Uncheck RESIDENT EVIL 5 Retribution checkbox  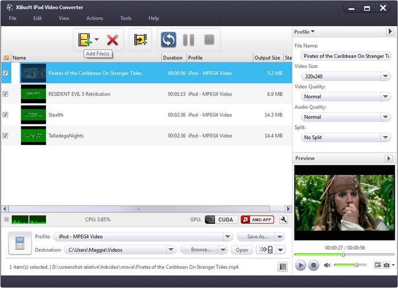(x=5, y=94)
